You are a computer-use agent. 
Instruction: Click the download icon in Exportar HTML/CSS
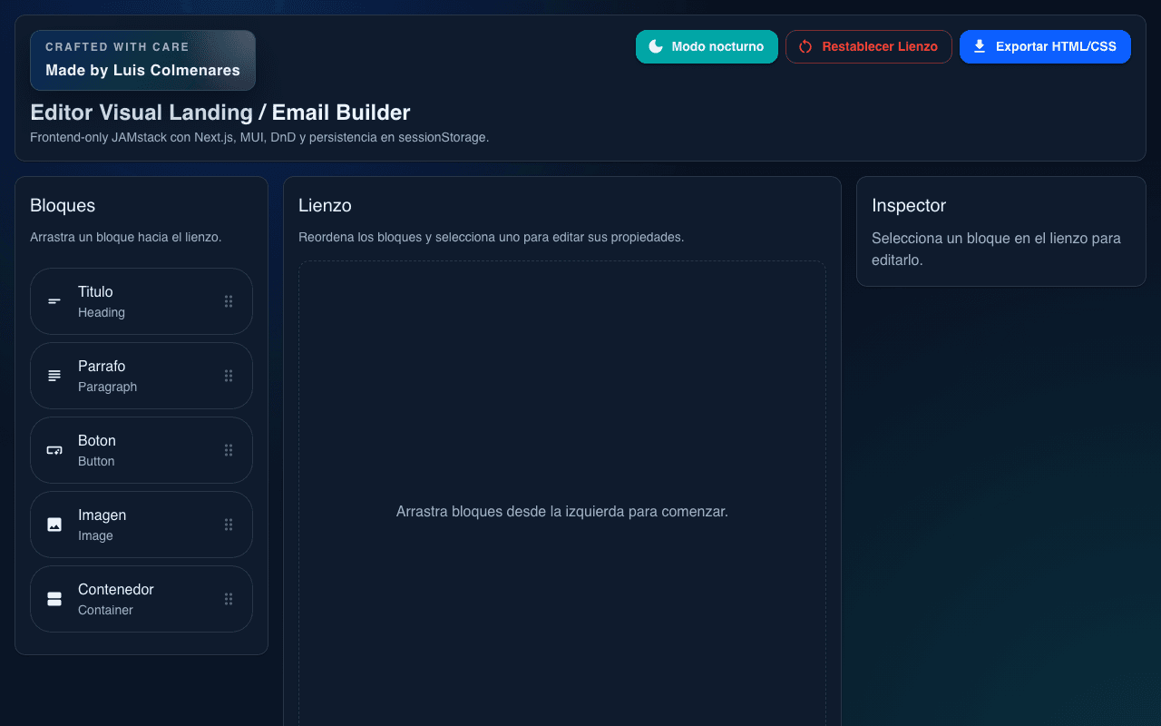click(980, 46)
